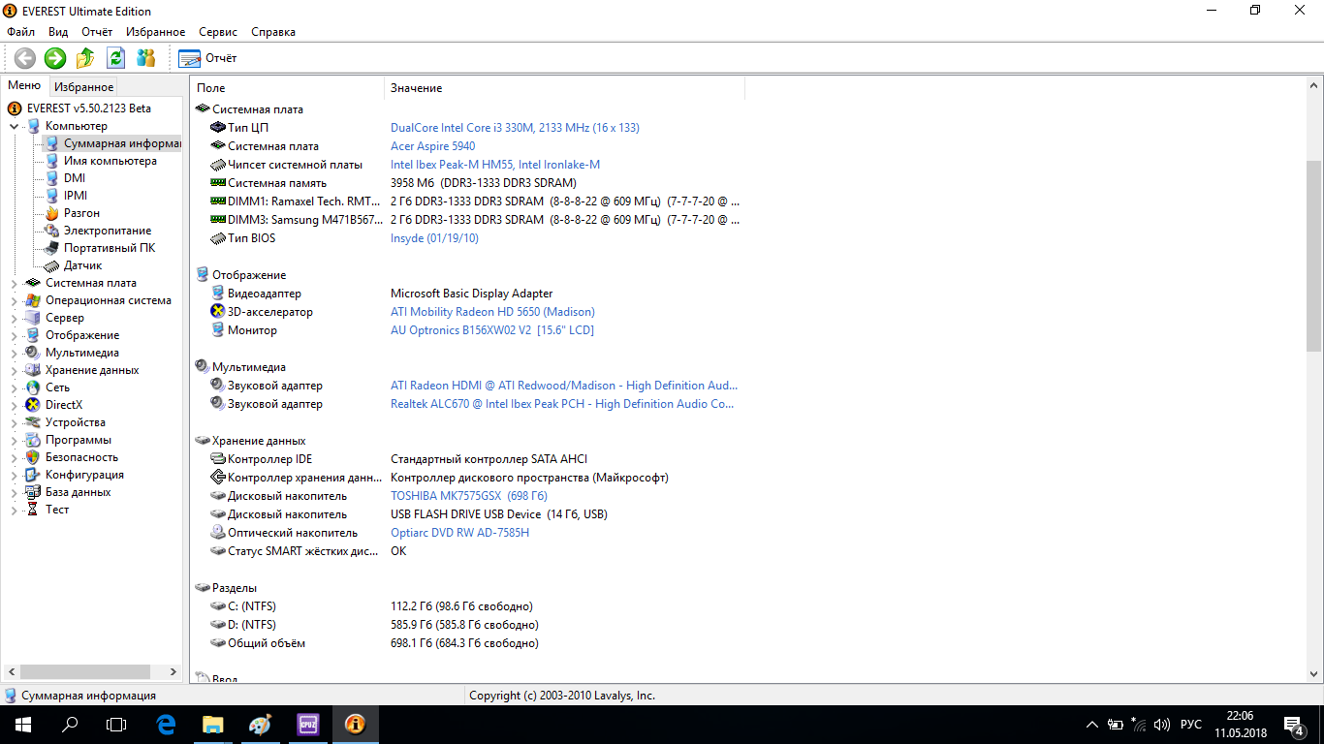Click the green Back arrow toolbar icon

[25, 58]
